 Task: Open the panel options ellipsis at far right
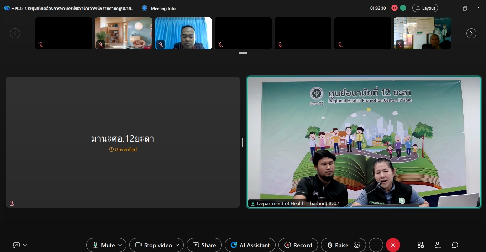pyautogui.click(x=472, y=245)
